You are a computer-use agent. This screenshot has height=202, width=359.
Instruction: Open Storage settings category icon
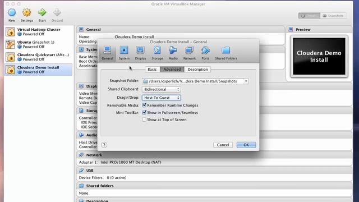(157, 50)
